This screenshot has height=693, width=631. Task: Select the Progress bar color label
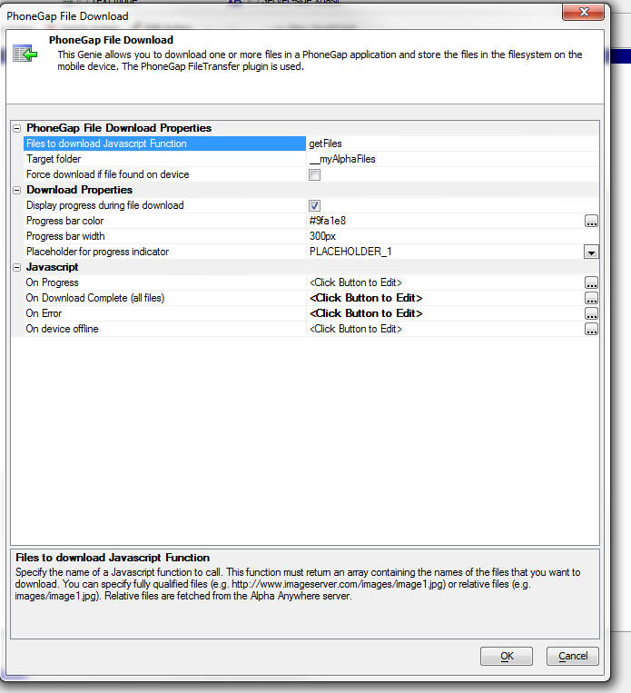(x=64, y=221)
